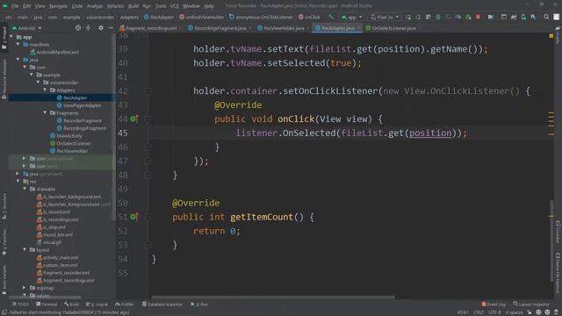The image size is (562, 316).
Task: Click the Debug app bug icon
Action: 438,17
